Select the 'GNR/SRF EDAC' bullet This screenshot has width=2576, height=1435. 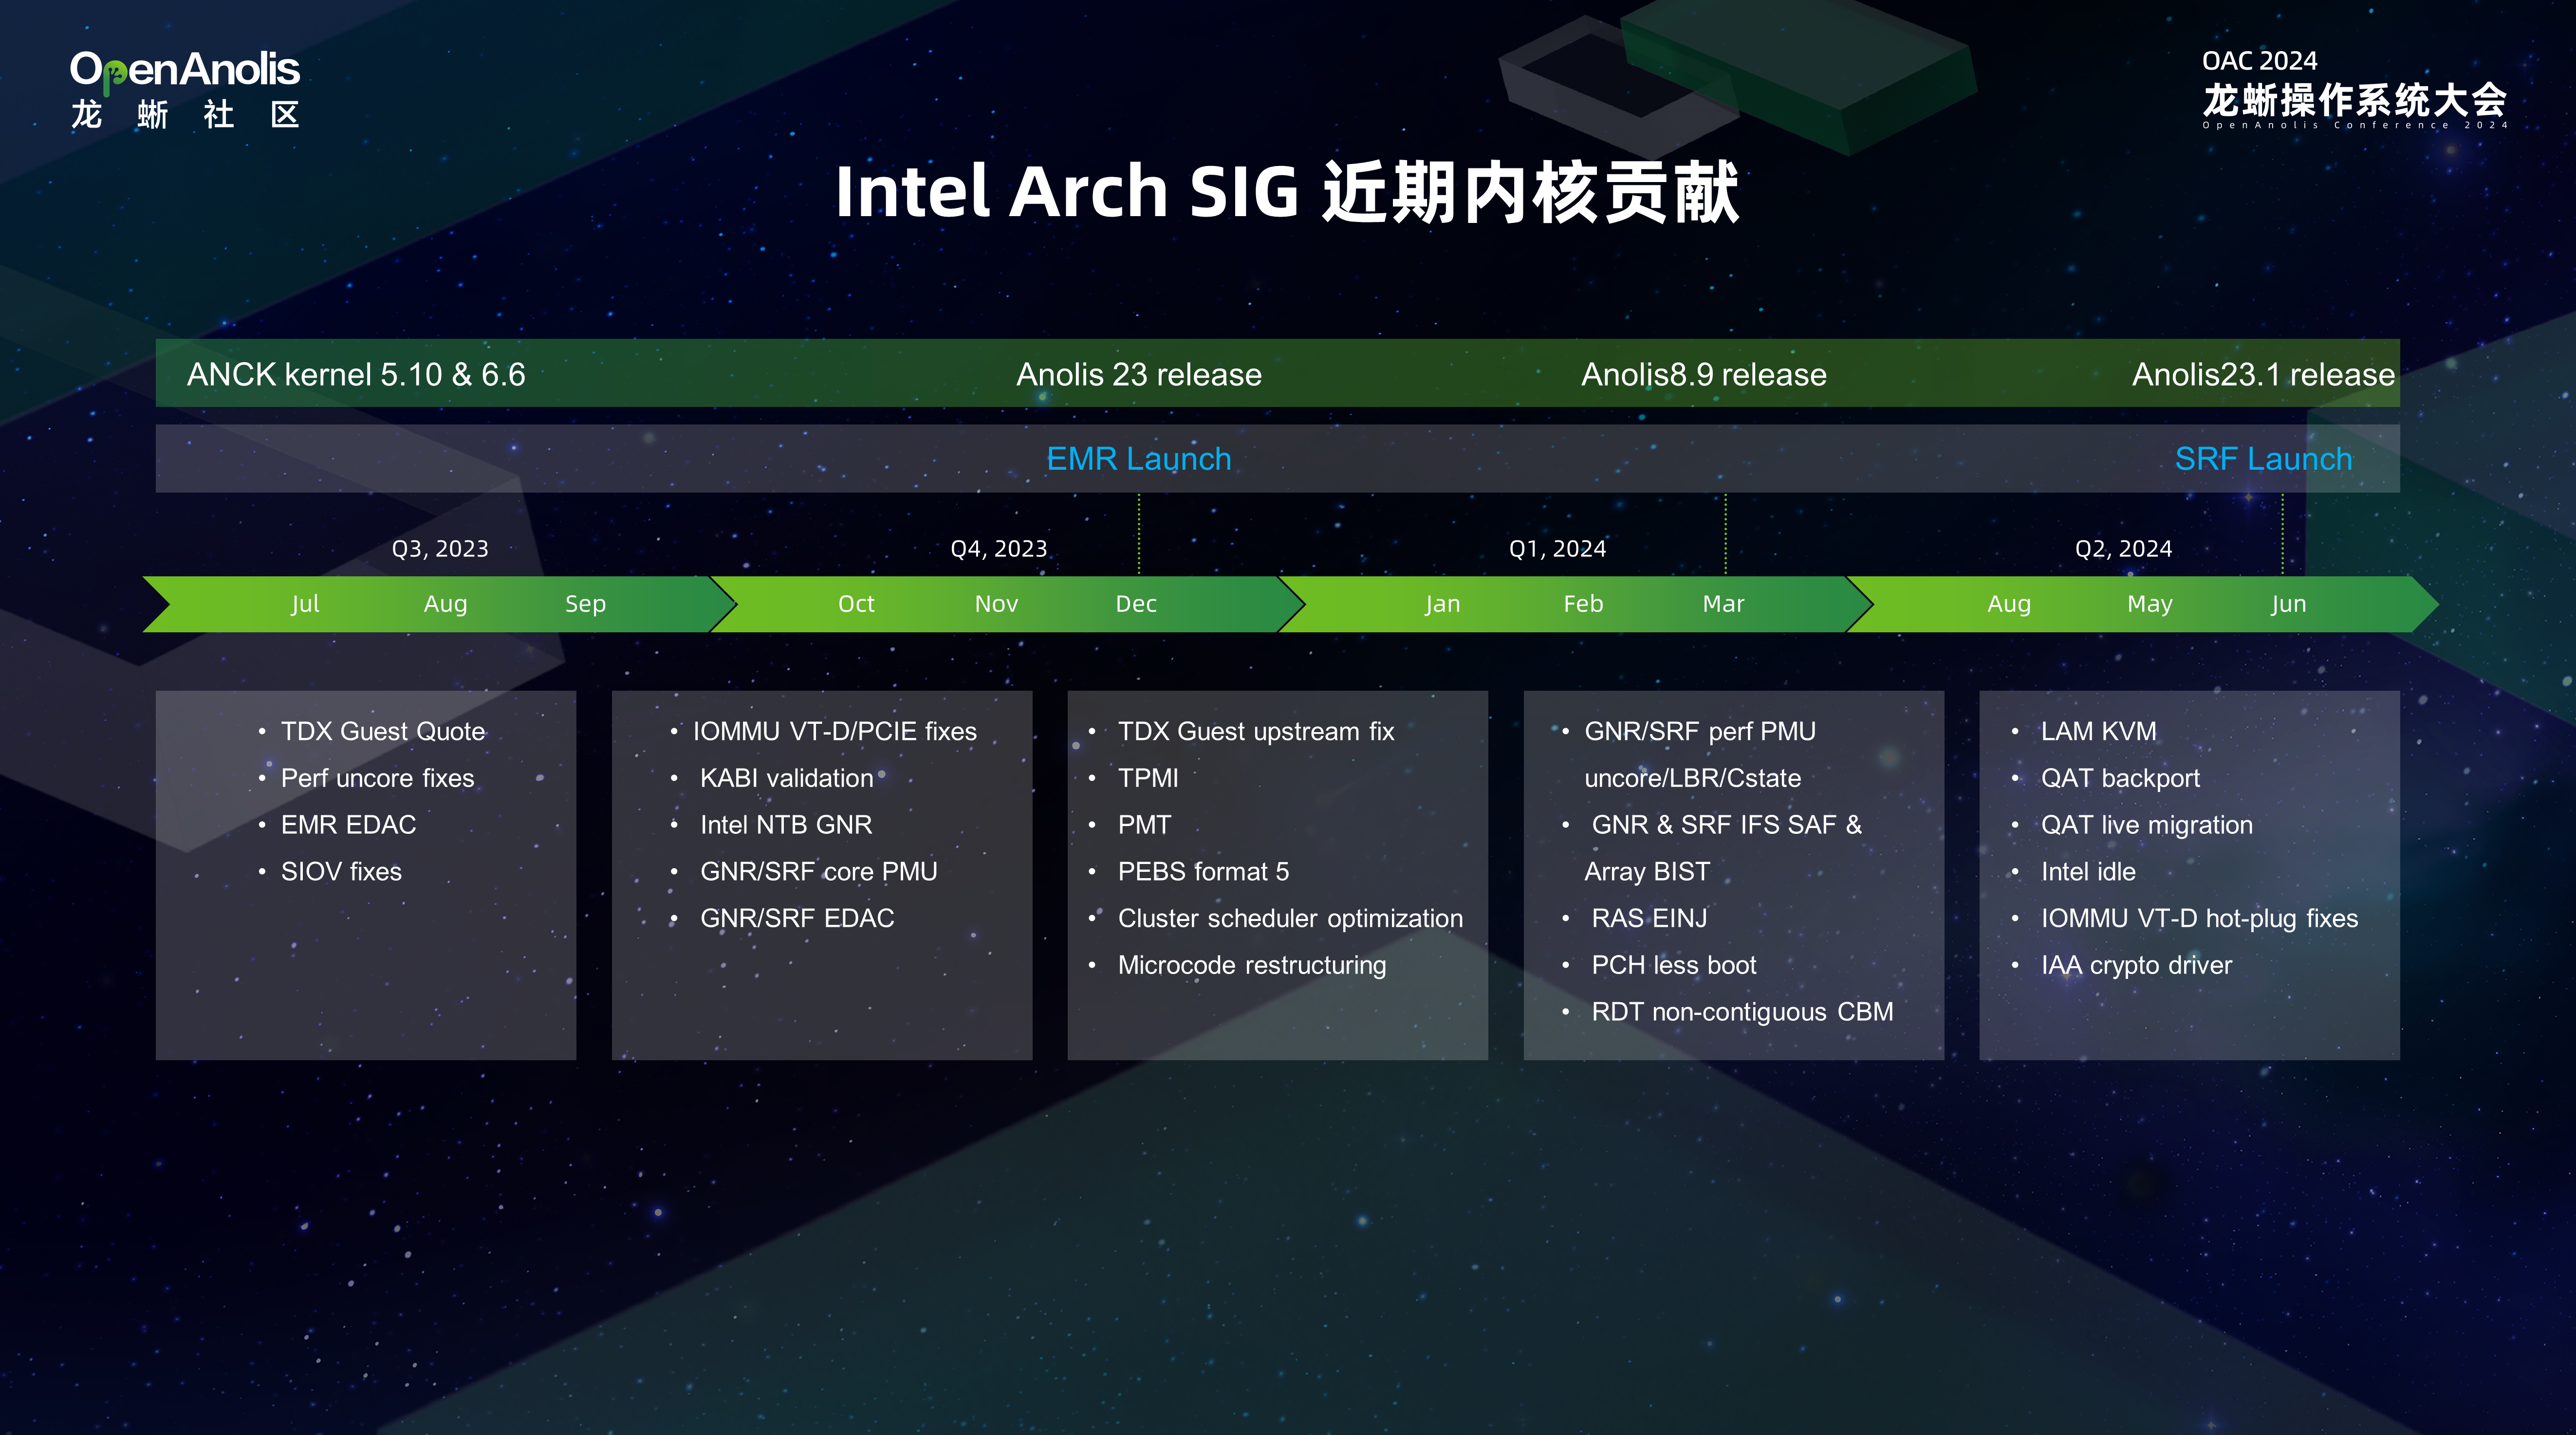coord(797,919)
